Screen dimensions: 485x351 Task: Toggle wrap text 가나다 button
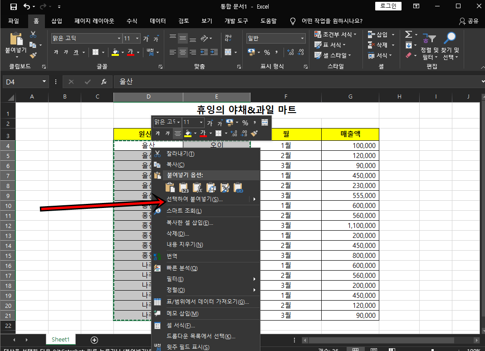coord(228,38)
